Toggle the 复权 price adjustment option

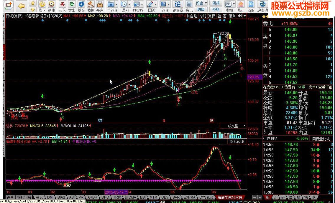point(212,16)
